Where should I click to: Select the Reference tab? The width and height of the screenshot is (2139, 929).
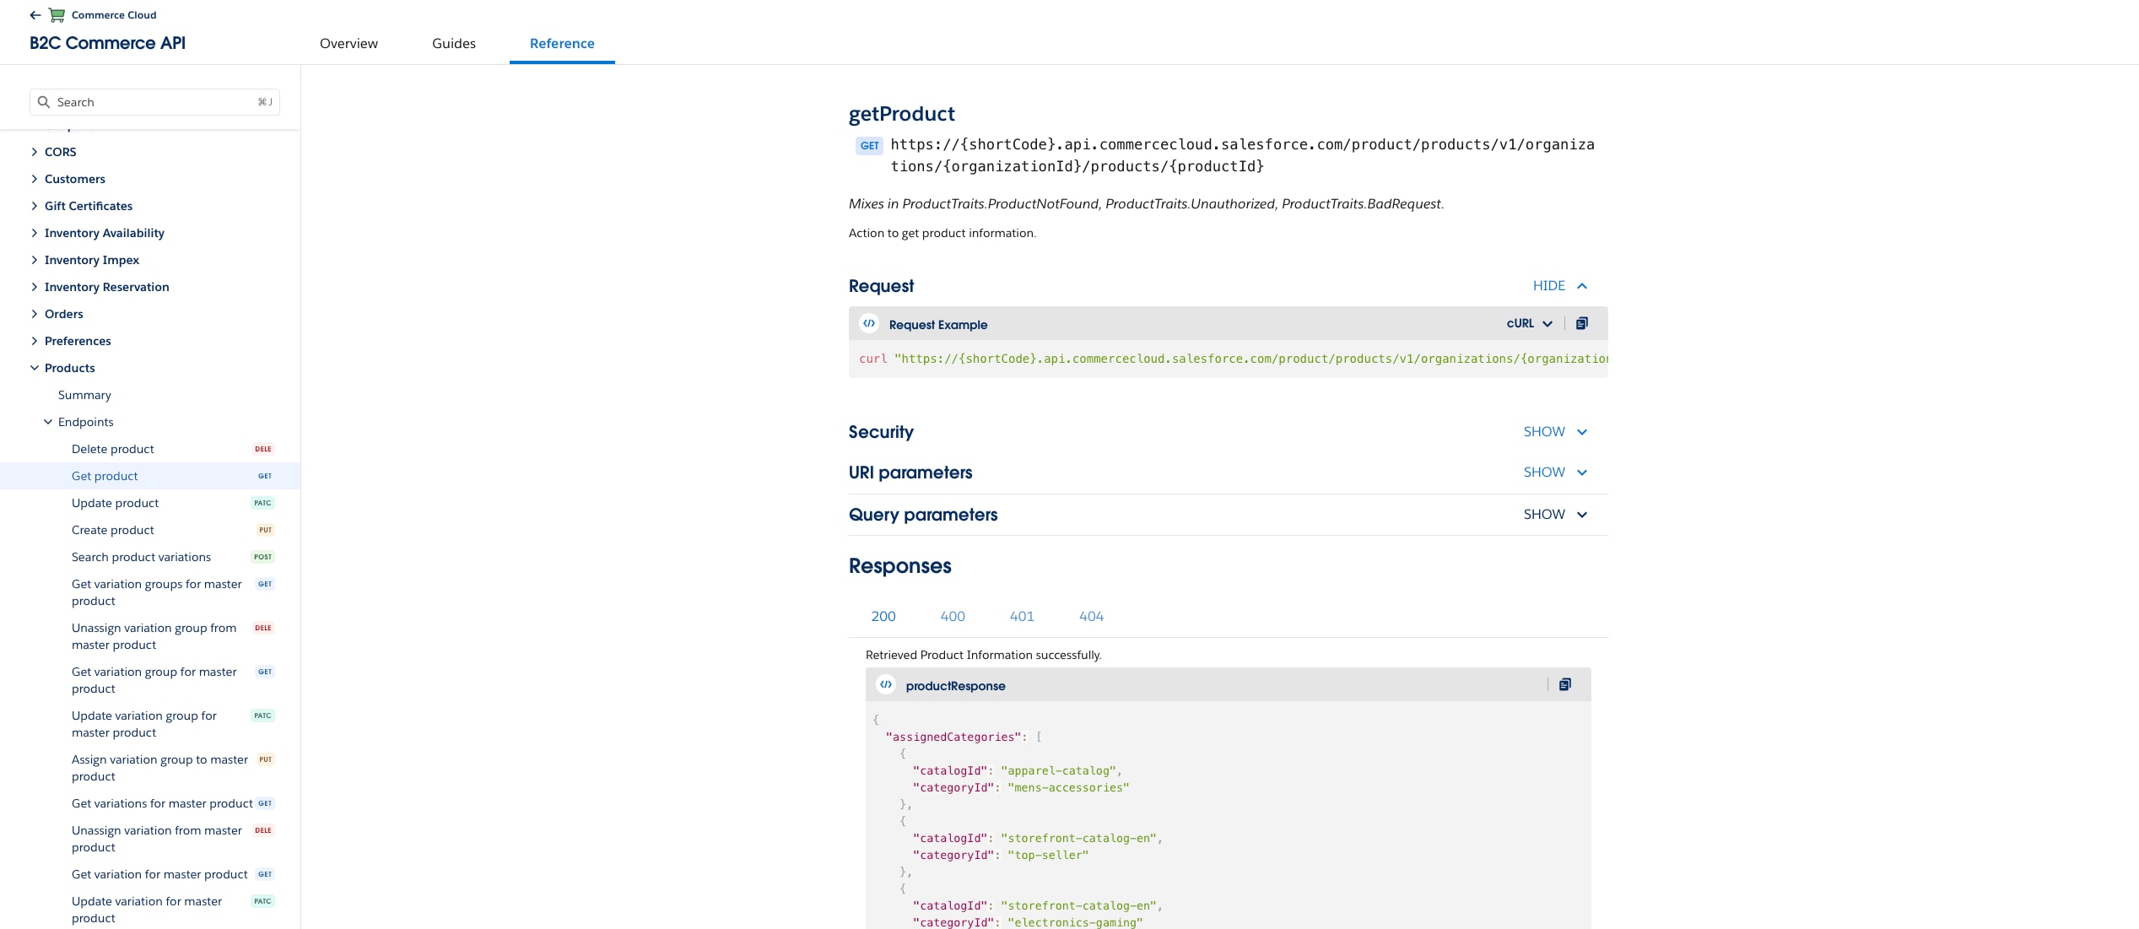click(x=562, y=44)
